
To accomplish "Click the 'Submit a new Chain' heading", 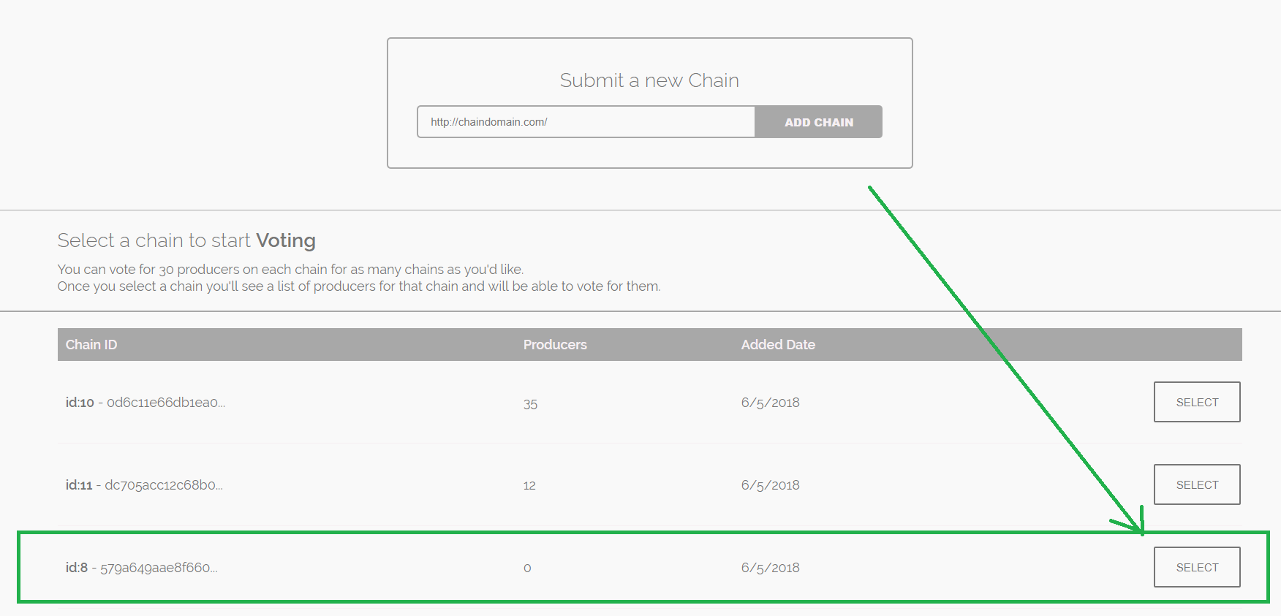I will (x=649, y=80).
